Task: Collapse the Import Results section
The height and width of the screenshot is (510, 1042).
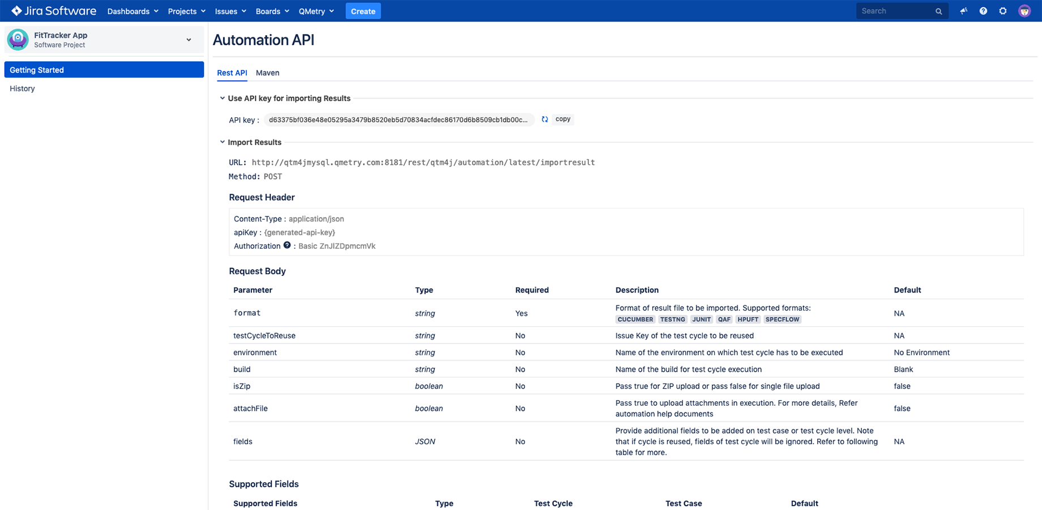Action: pos(223,142)
